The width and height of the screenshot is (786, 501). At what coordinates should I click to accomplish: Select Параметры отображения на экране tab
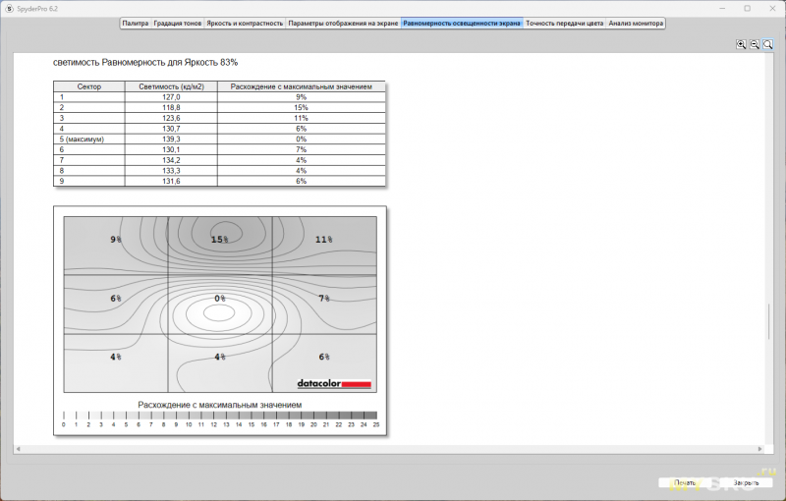[343, 23]
